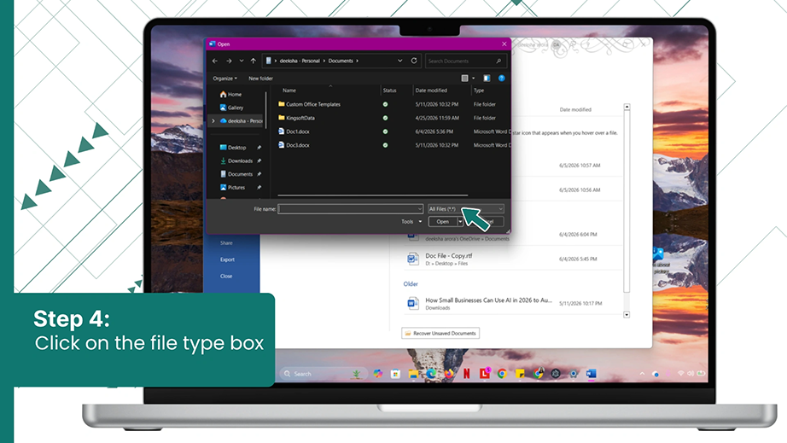Sort files by Name column header
The height and width of the screenshot is (443, 787).
289,90
